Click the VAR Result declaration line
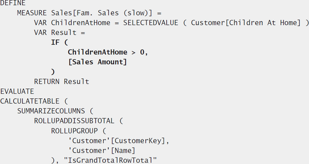 tap(59, 33)
